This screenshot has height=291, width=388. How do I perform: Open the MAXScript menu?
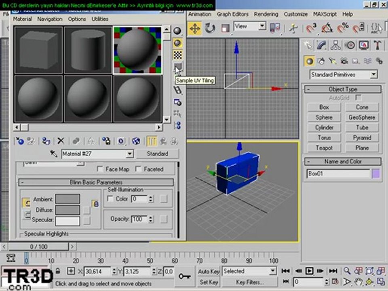coord(325,15)
